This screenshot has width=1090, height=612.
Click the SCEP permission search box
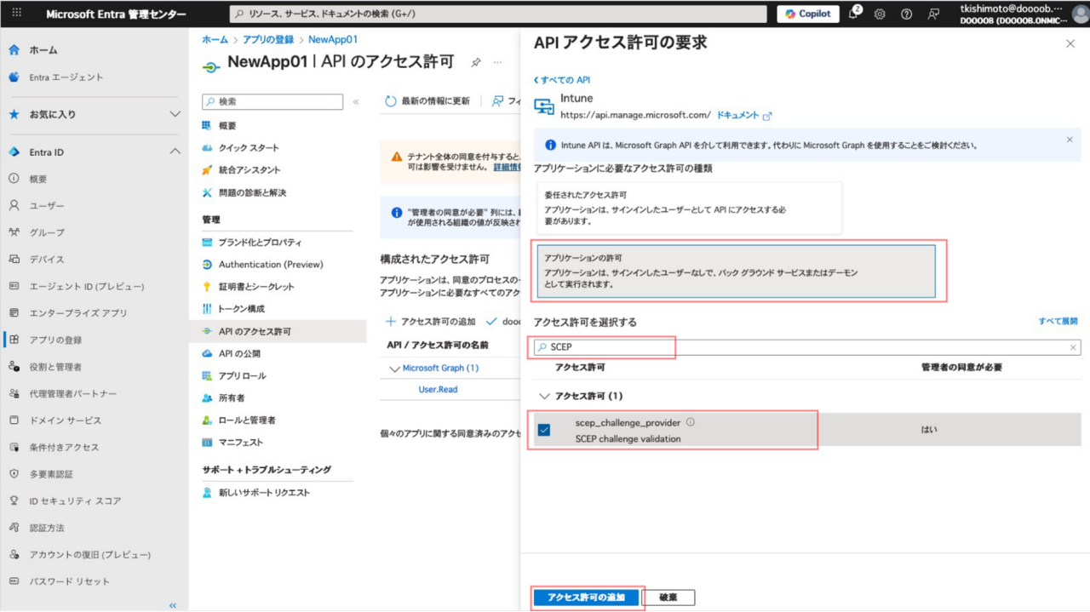tap(800, 347)
